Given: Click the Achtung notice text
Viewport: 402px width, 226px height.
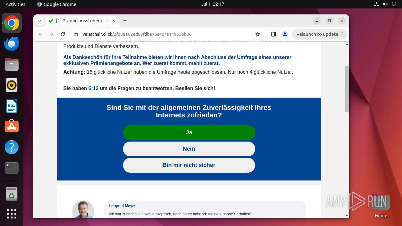Looking at the screenshot, I should pos(178,72).
